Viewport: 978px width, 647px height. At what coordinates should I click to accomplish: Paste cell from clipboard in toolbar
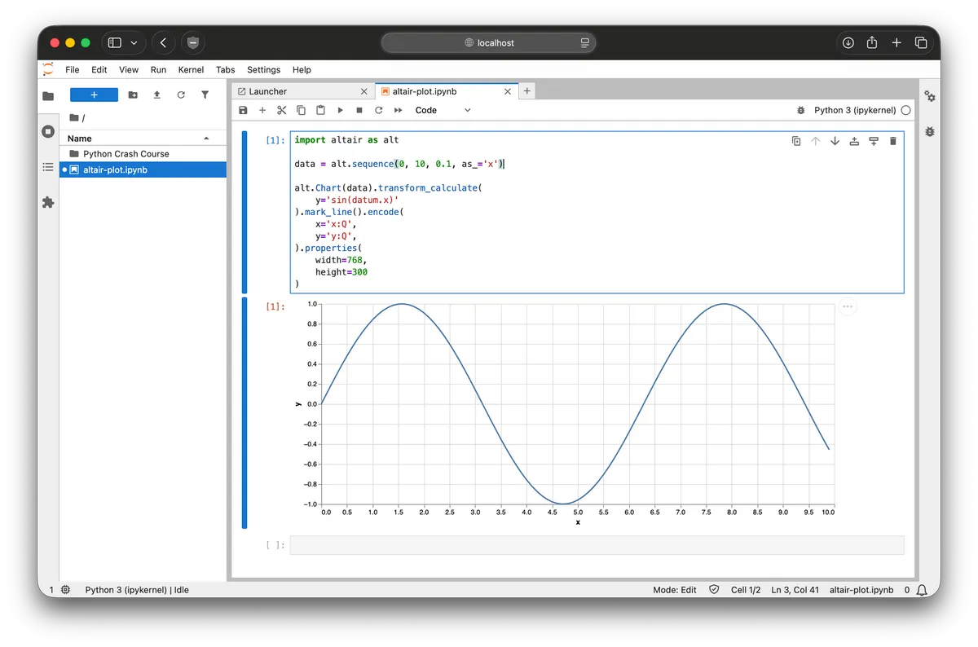(x=320, y=110)
